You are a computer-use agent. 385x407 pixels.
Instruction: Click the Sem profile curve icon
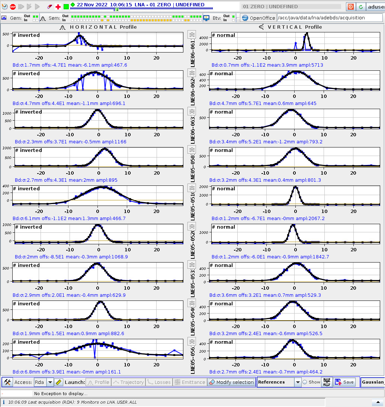pos(43,18)
